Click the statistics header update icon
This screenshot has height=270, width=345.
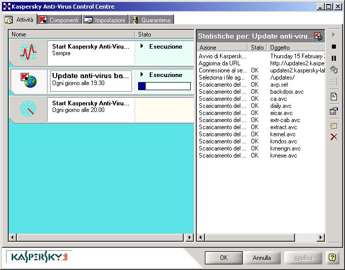[x=318, y=36]
